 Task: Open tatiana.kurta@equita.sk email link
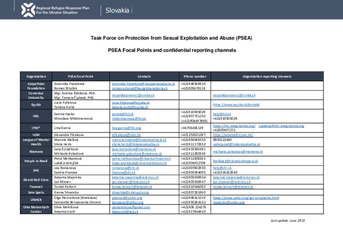[x=130, y=107]
